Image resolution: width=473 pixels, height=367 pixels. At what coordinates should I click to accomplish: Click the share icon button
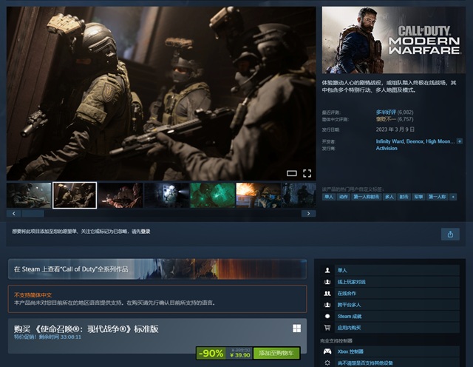coord(450,234)
